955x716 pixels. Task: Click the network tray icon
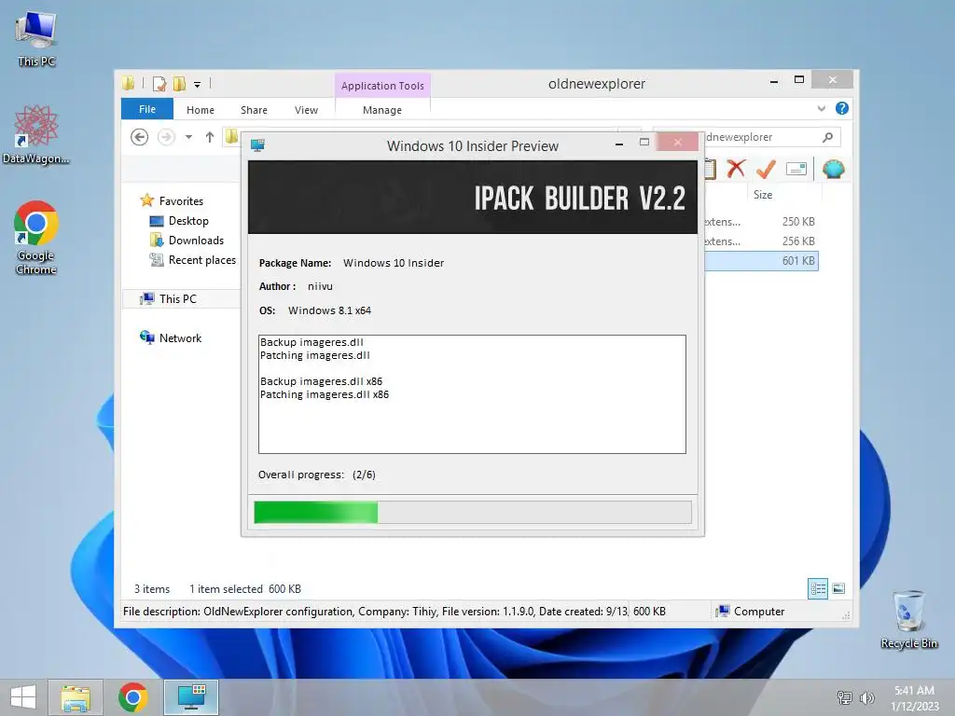(x=844, y=697)
